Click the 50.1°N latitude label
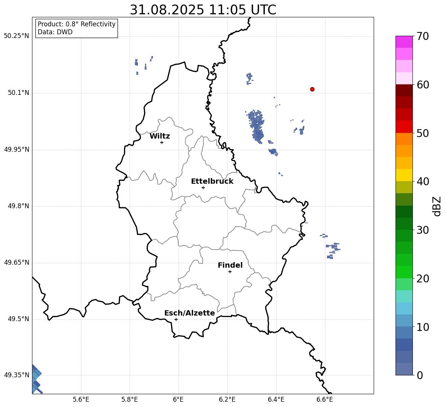Screen dimensions: 446x407 click(19, 93)
